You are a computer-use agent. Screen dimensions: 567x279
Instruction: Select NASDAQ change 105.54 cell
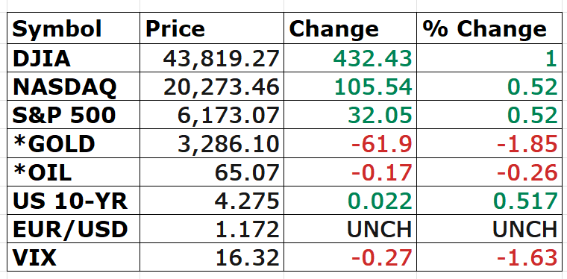[x=351, y=86]
